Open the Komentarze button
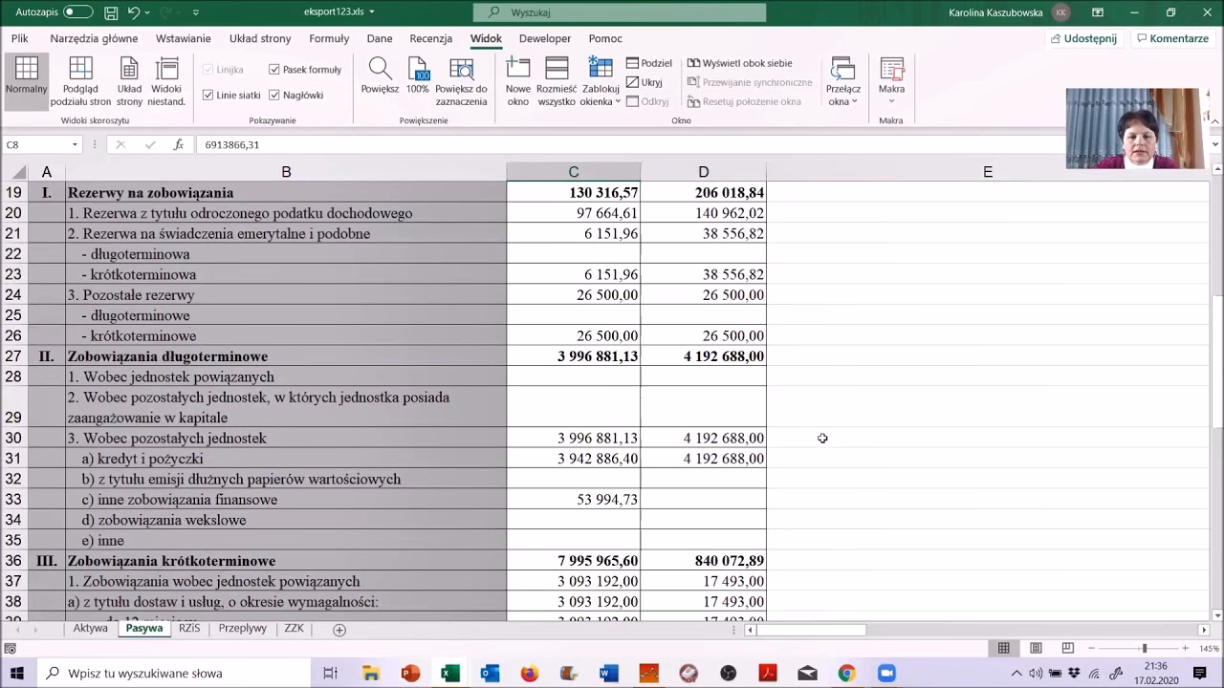Image resolution: width=1224 pixels, height=688 pixels. (x=1172, y=38)
